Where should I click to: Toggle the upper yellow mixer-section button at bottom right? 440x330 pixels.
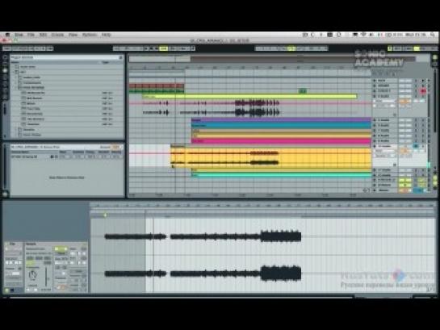pos(434,178)
